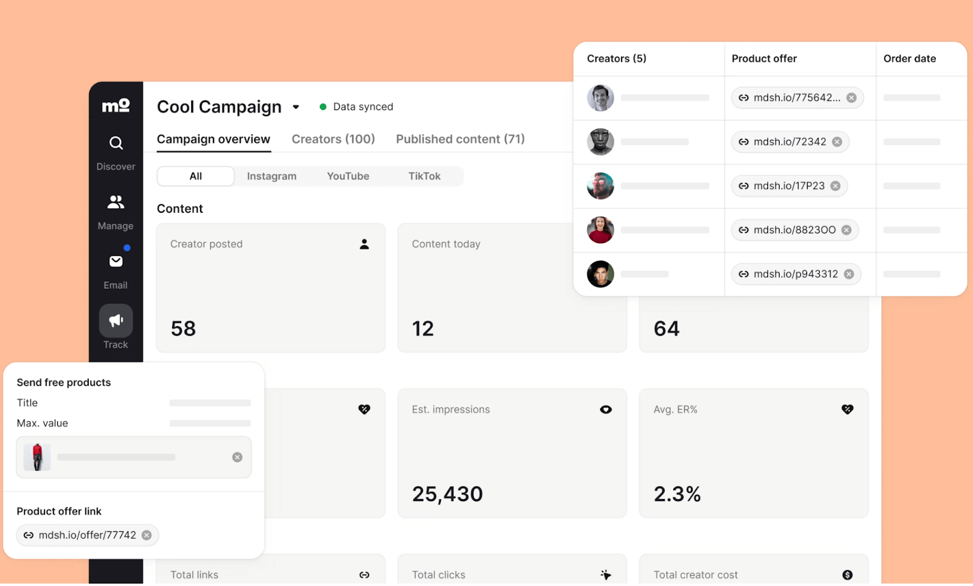
Task: Click Send free products heading
Action: pos(64,383)
